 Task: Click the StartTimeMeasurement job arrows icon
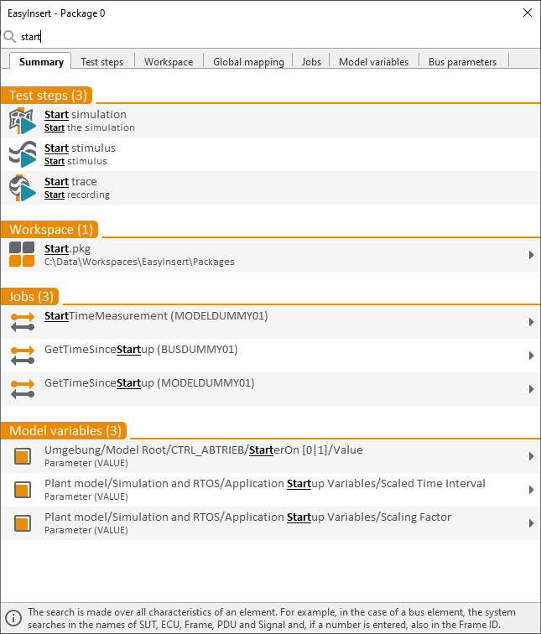23,322
